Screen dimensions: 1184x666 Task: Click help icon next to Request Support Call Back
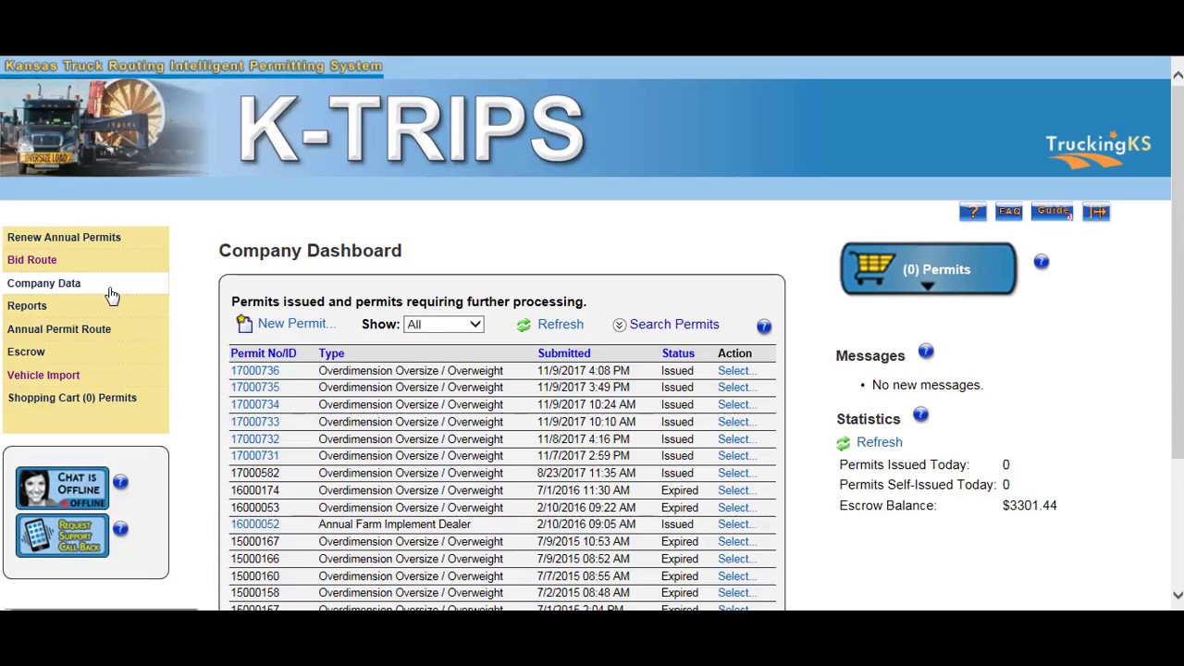(121, 529)
